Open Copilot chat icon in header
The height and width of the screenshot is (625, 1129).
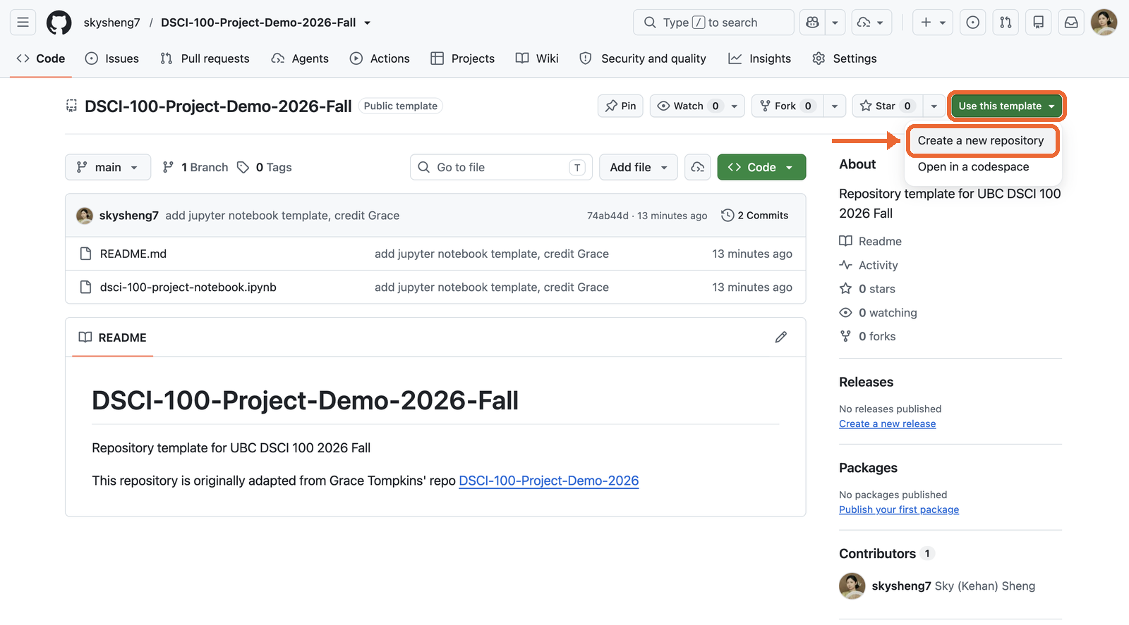(813, 23)
